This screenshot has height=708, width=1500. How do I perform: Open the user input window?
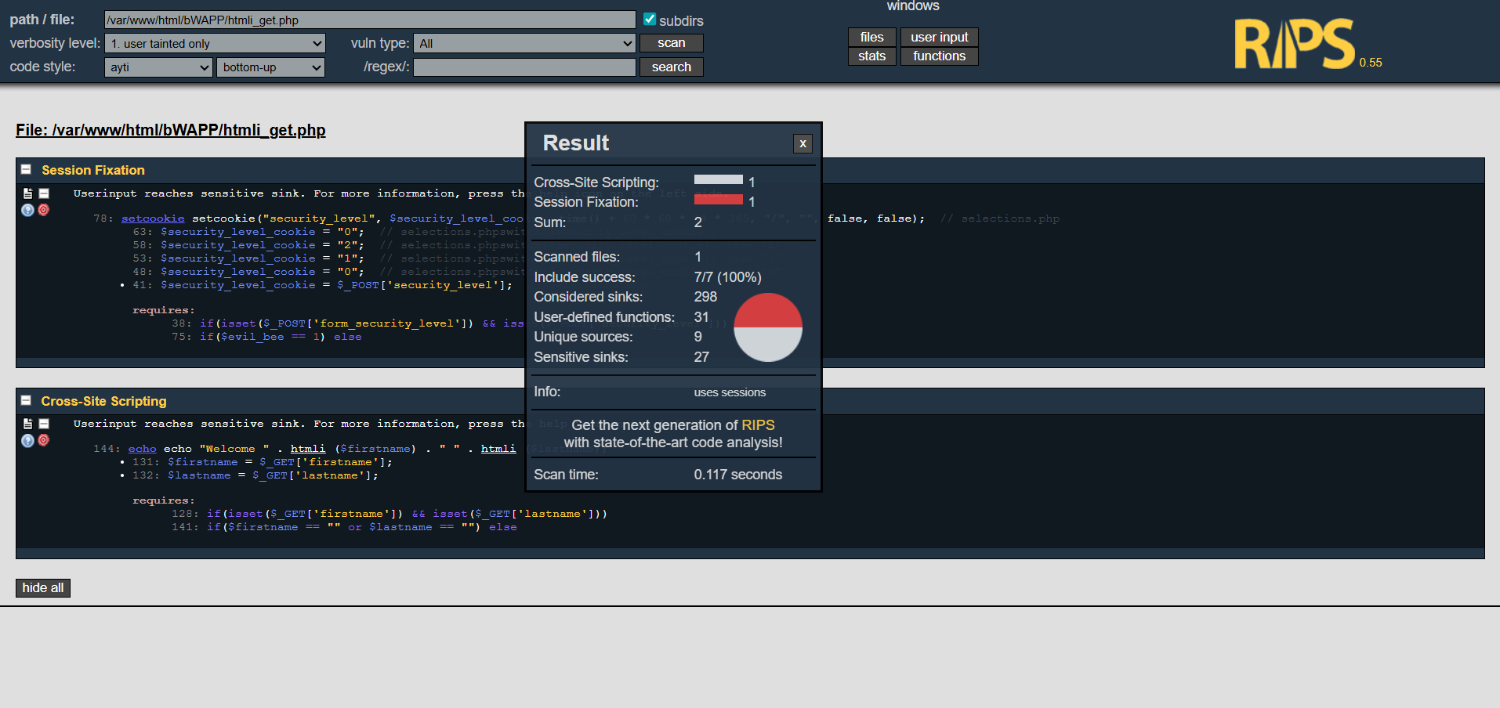939,38
